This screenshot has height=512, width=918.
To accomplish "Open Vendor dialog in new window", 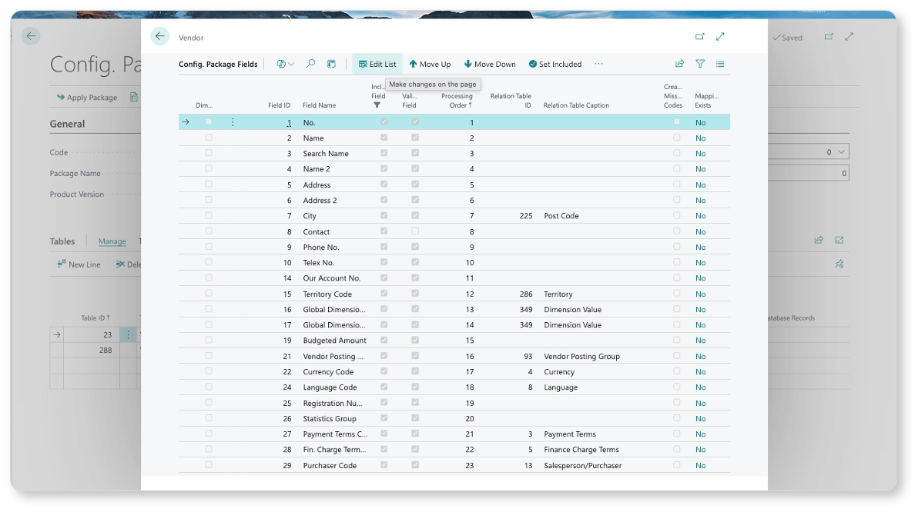I will [699, 36].
